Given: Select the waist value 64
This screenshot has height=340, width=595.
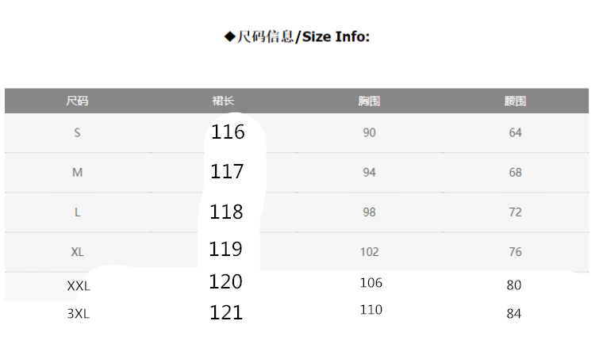Looking at the screenshot, I should point(515,133).
